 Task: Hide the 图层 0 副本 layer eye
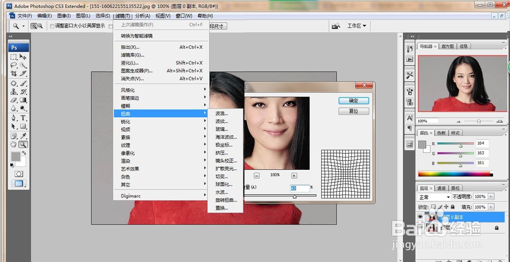421,217
